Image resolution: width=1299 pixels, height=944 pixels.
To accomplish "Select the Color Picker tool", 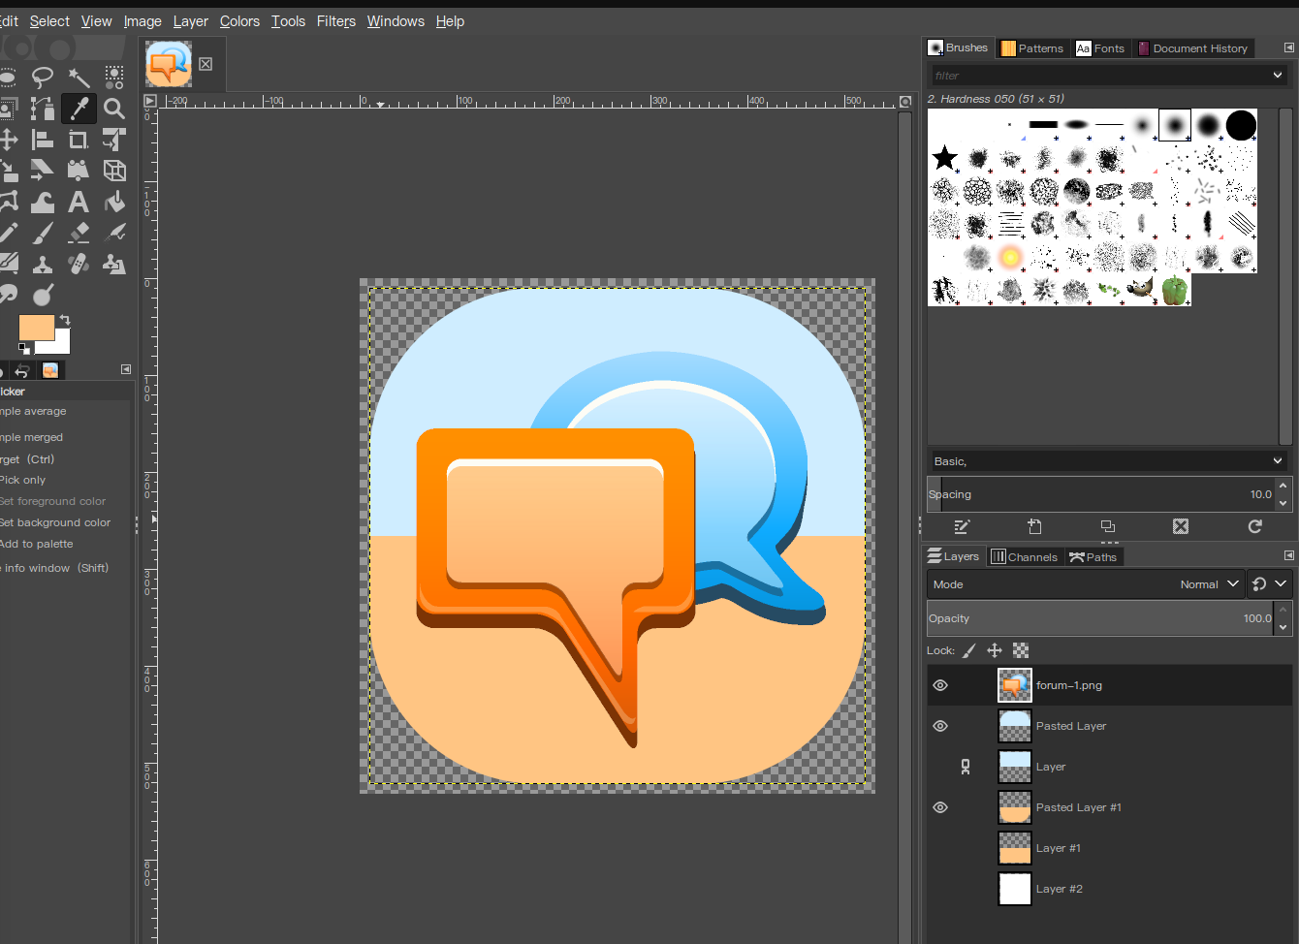I will pos(79,109).
